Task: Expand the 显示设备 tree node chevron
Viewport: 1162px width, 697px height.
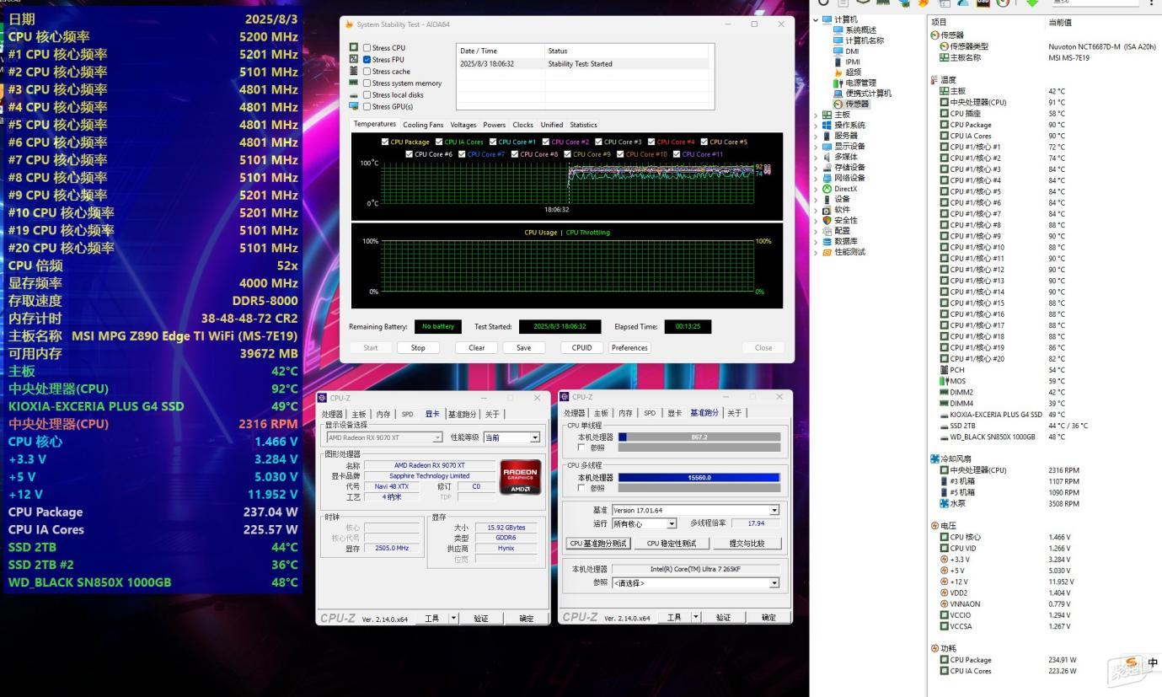Action: [816, 146]
